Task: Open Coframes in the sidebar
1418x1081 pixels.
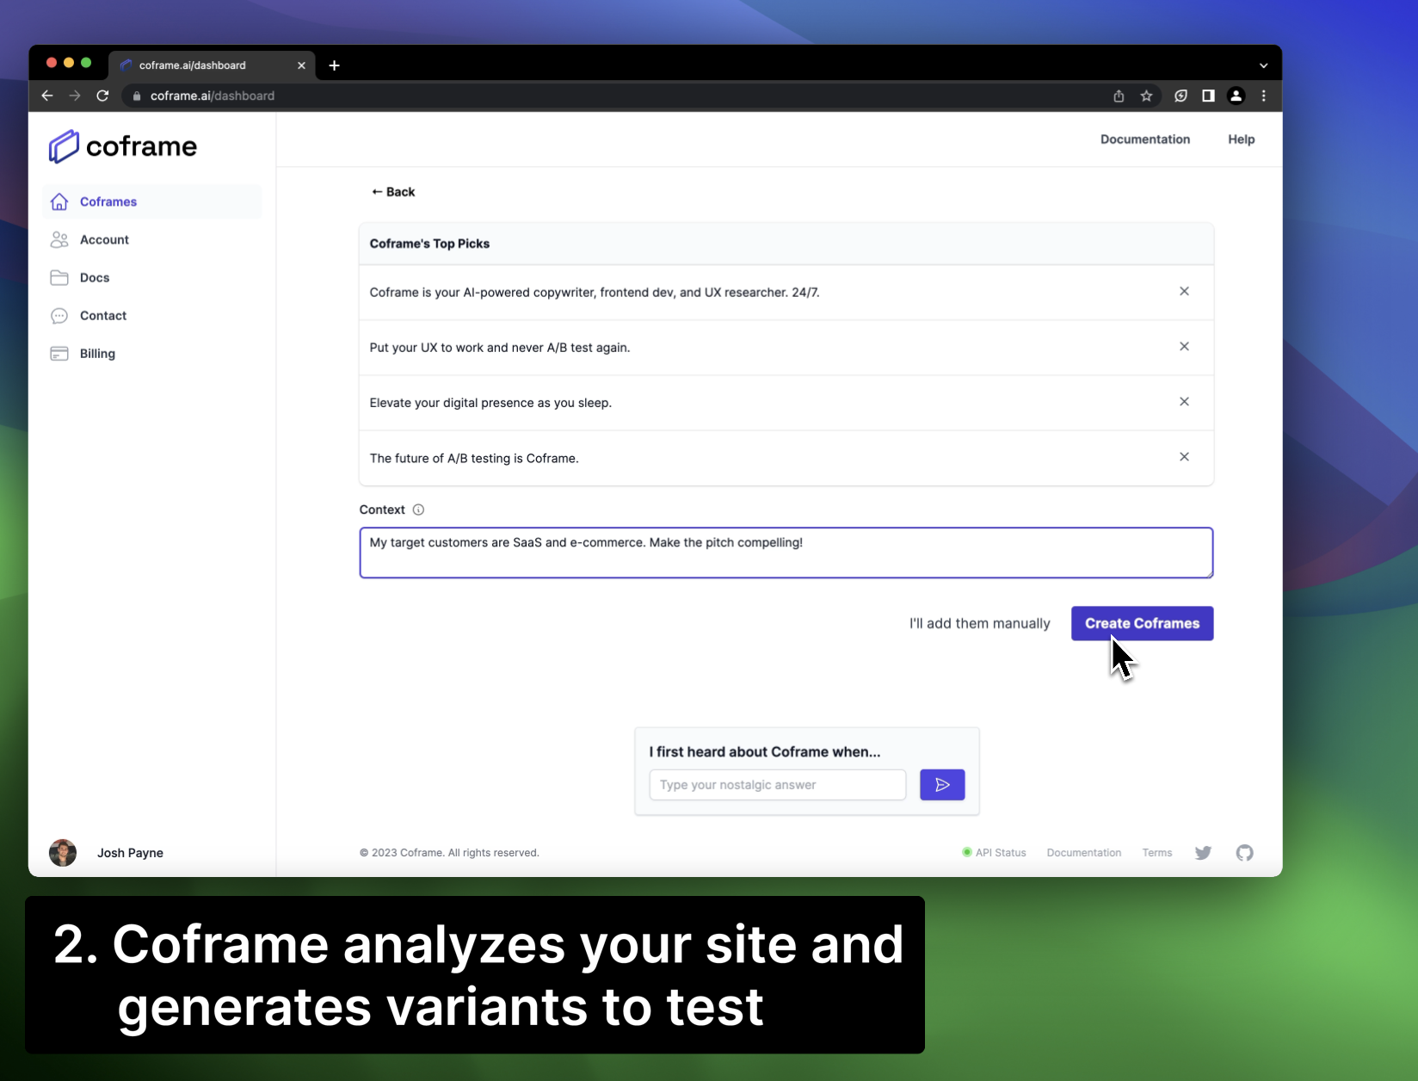Action: pyautogui.click(x=151, y=201)
